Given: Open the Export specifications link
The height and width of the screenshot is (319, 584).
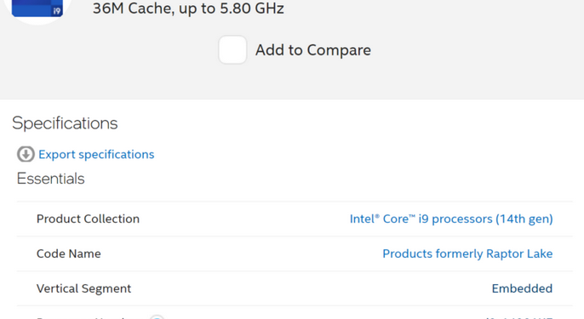Looking at the screenshot, I should click(96, 154).
